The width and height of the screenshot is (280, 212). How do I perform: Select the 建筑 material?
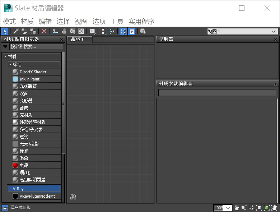pos(36,137)
